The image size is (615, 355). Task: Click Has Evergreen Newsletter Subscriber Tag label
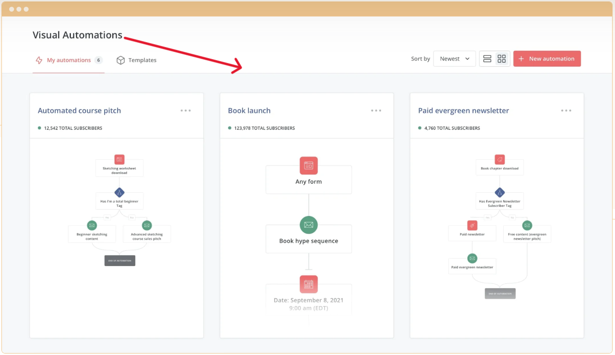coord(500,203)
